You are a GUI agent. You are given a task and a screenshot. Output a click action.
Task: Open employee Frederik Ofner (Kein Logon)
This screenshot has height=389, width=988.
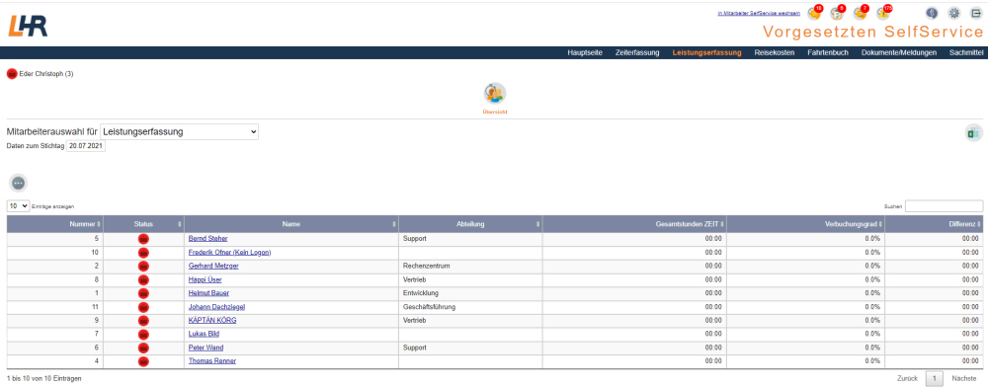[229, 253]
